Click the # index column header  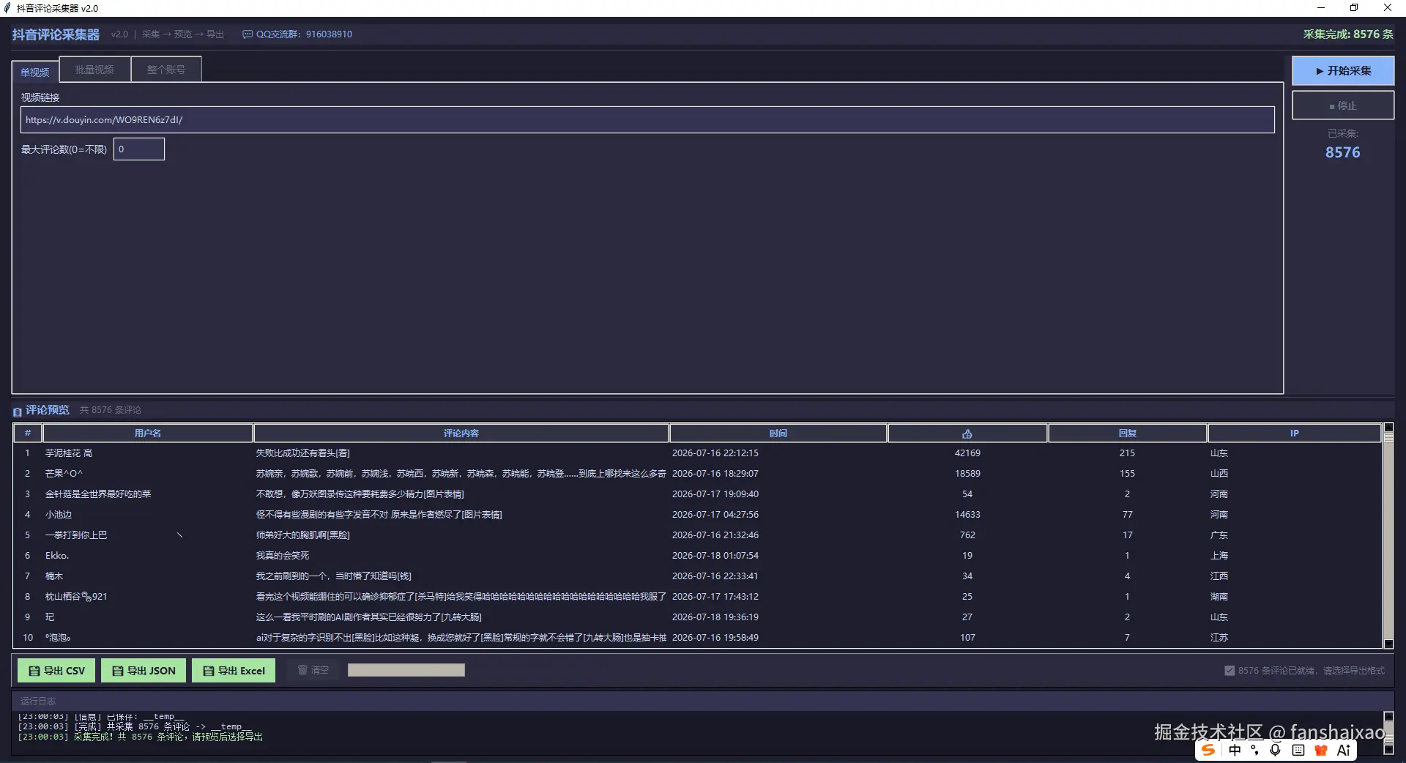click(x=28, y=433)
